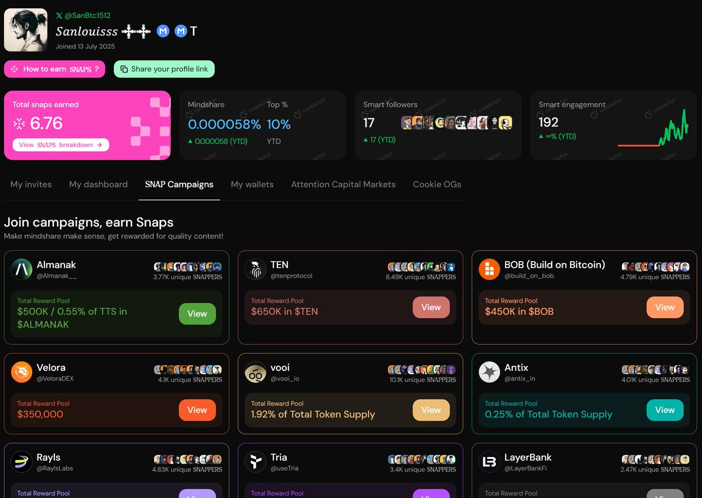Open LayerBank snappers avatar row
This screenshot has width=702, height=498.
tap(656, 459)
